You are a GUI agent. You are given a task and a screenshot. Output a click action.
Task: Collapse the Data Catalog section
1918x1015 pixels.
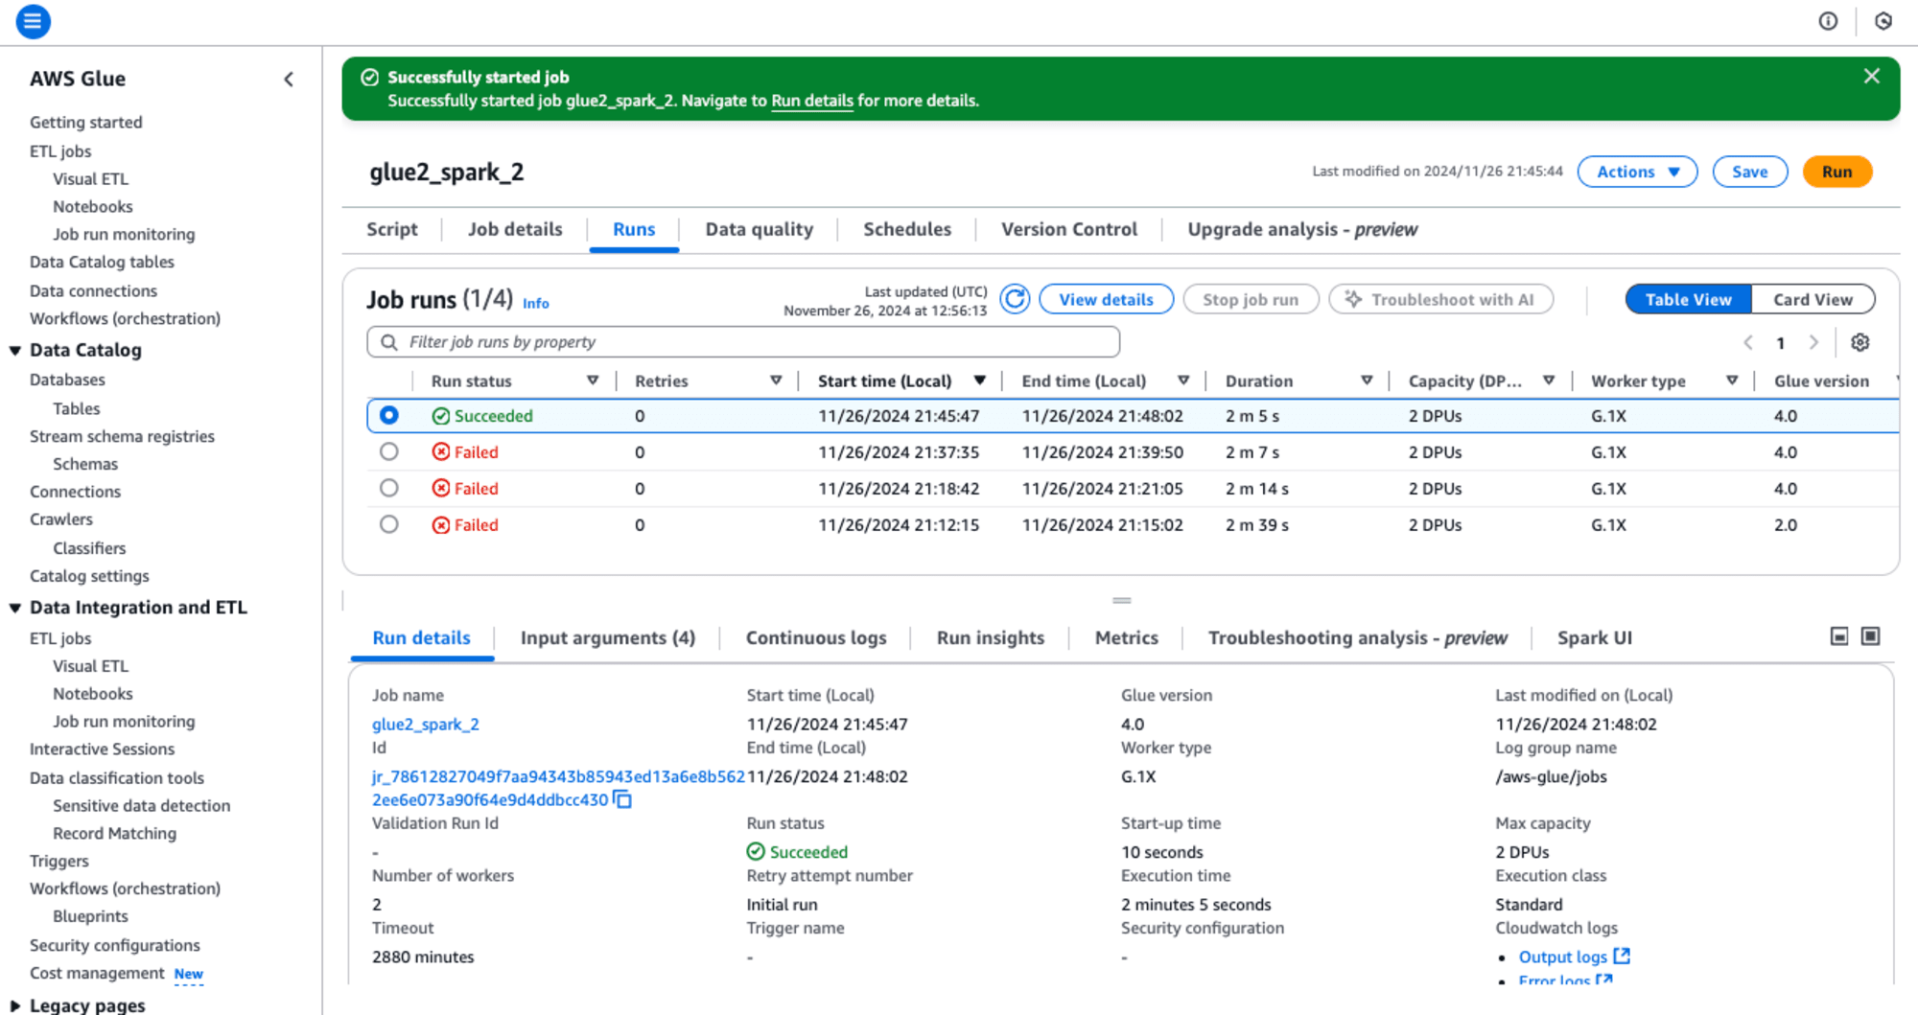pyautogui.click(x=15, y=351)
